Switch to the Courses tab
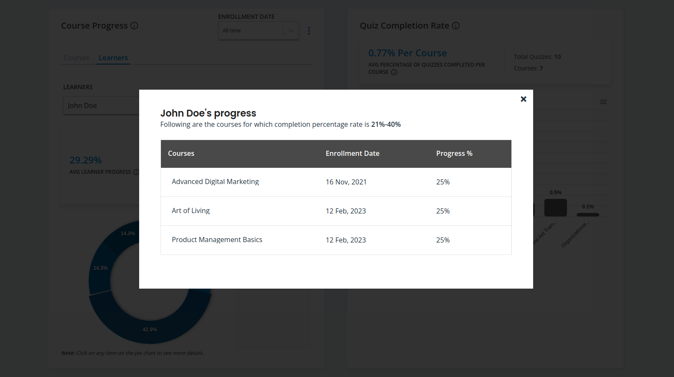Image resolution: width=674 pixels, height=377 pixels. click(76, 58)
